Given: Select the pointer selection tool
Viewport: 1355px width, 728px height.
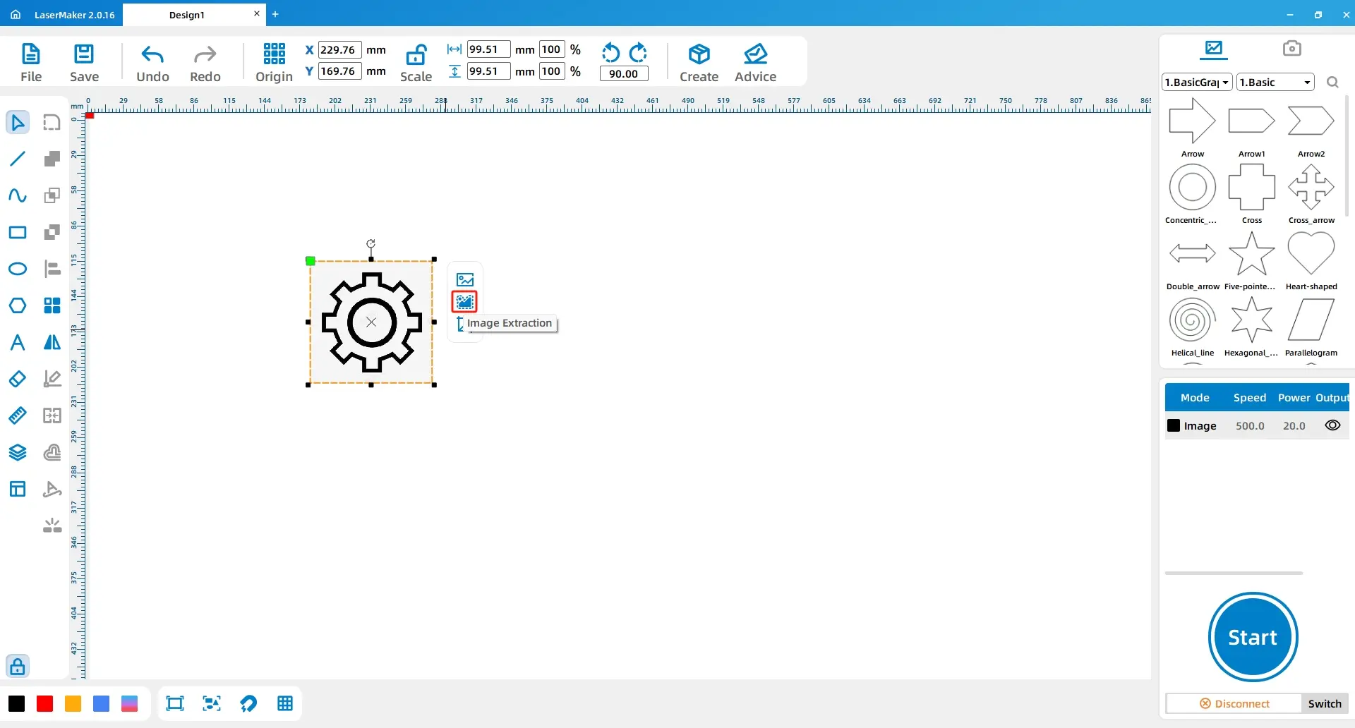Looking at the screenshot, I should (x=18, y=122).
